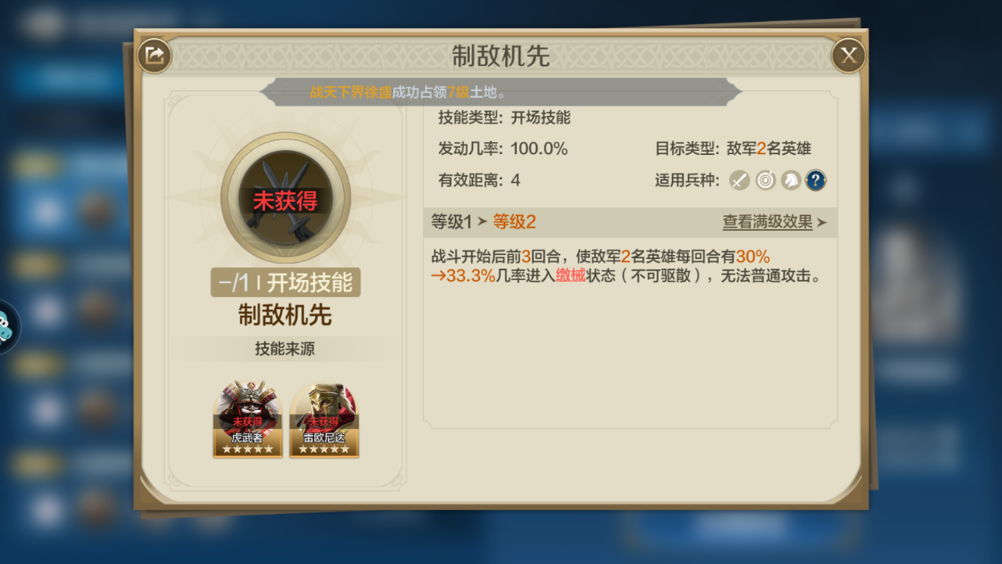Image resolution: width=1002 pixels, height=564 pixels.
Task: Tap the -/1 开场技能 badge
Action: (285, 282)
